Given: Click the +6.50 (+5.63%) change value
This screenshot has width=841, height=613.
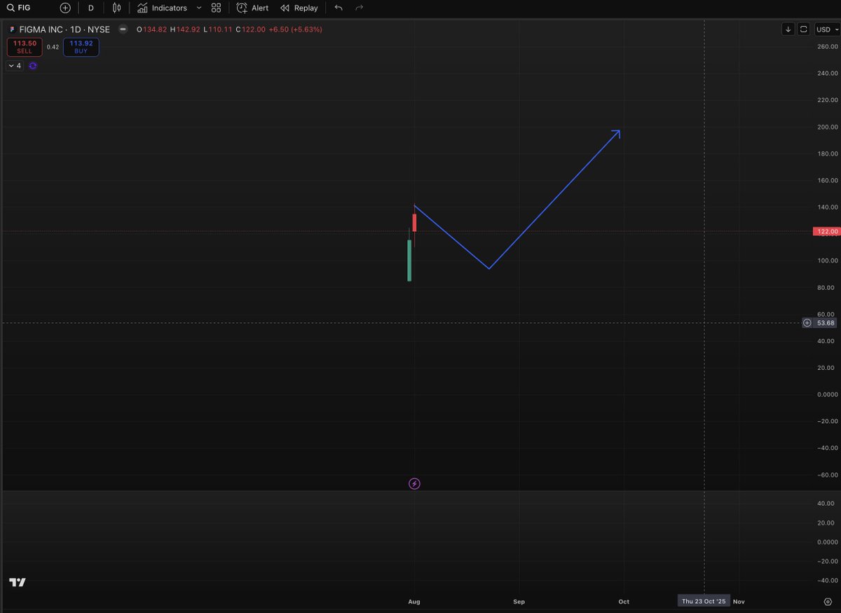Looking at the screenshot, I should [296, 29].
